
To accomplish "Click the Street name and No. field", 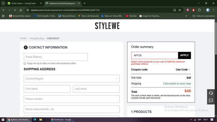I will point(72,109).
